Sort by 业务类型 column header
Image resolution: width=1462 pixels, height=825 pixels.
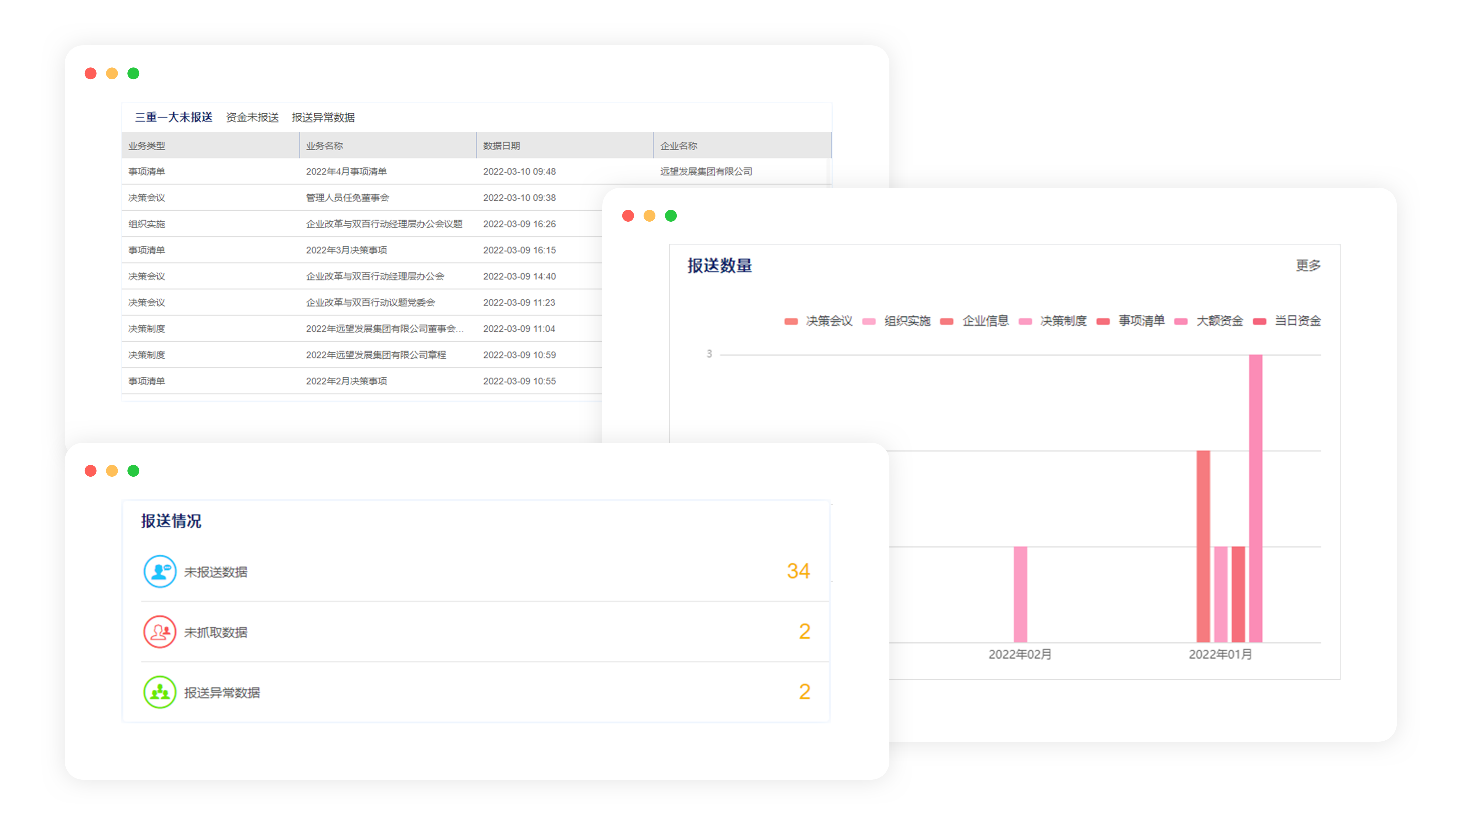[147, 146]
